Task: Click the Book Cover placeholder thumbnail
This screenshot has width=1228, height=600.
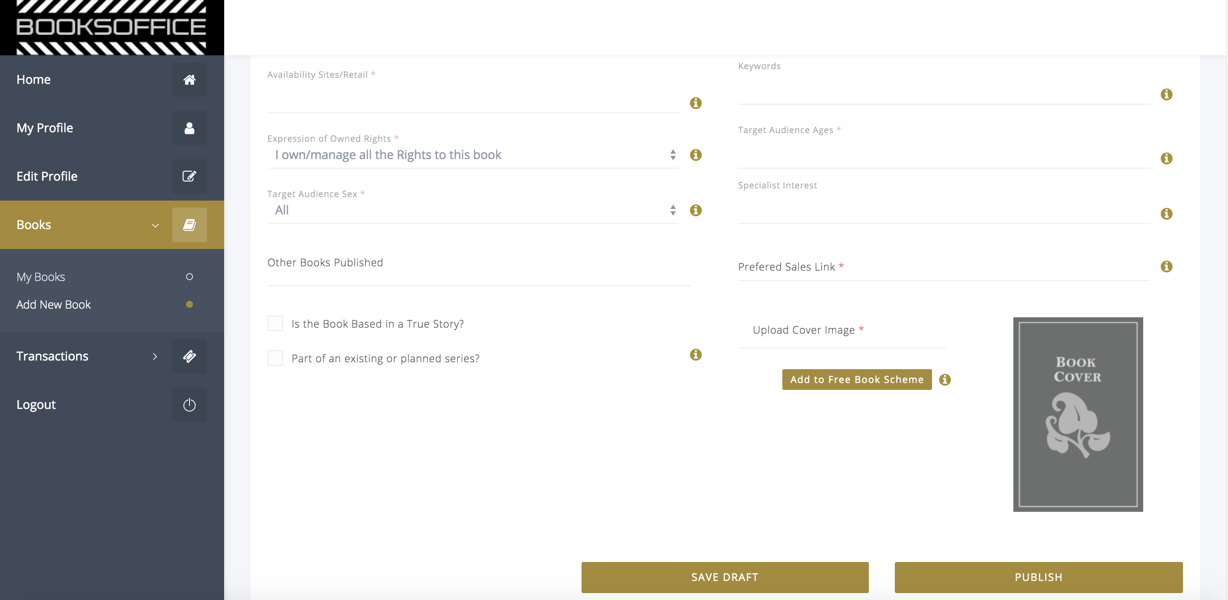Action: point(1078,414)
